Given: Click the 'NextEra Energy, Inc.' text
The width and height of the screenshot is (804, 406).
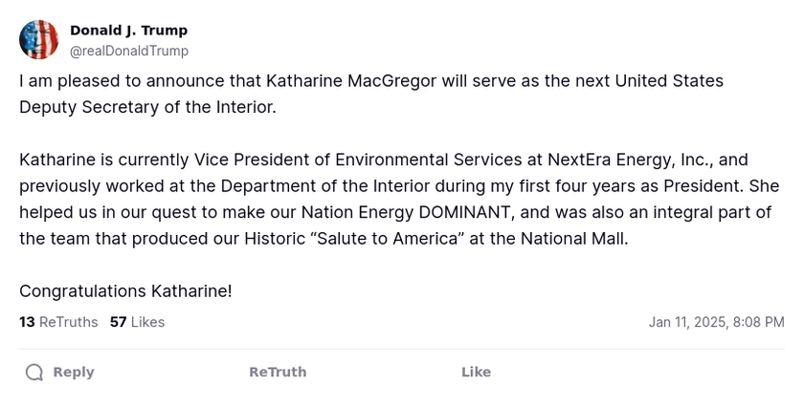Looking at the screenshot, I should click(x=630, y=160).
